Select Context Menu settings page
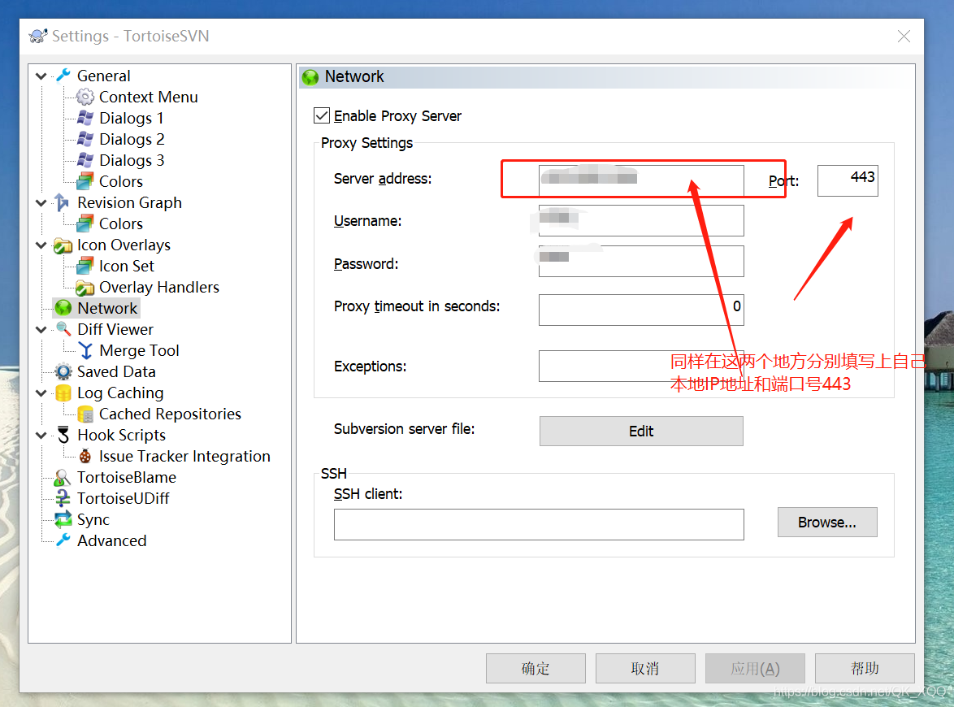This screenshot has width=954, height=707. [149, 97]
